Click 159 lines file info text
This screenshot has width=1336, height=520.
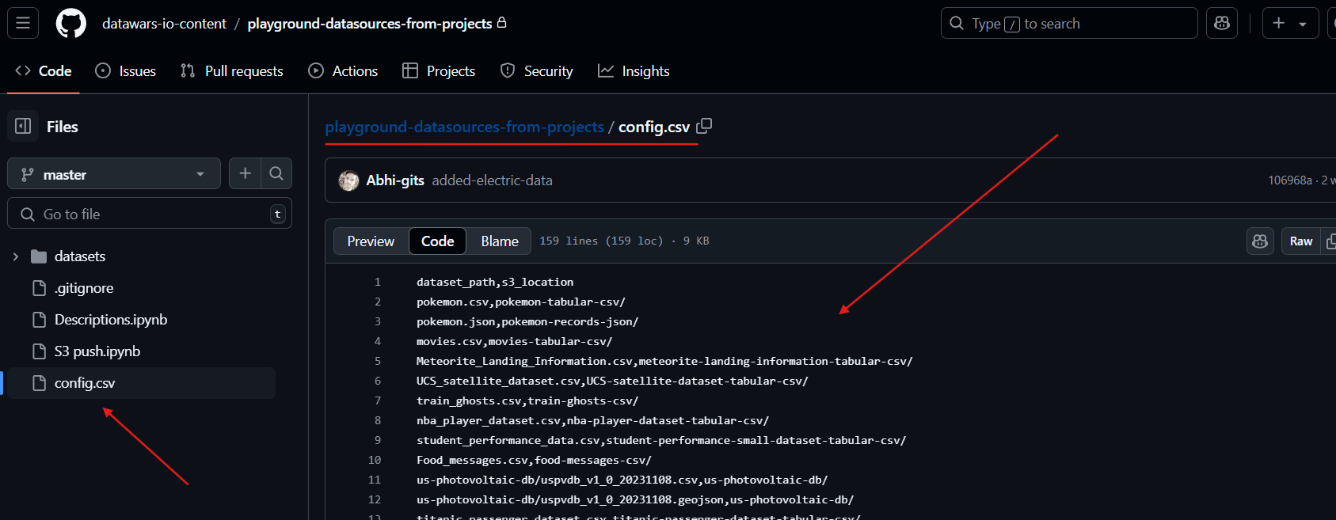tap(624, 241)
